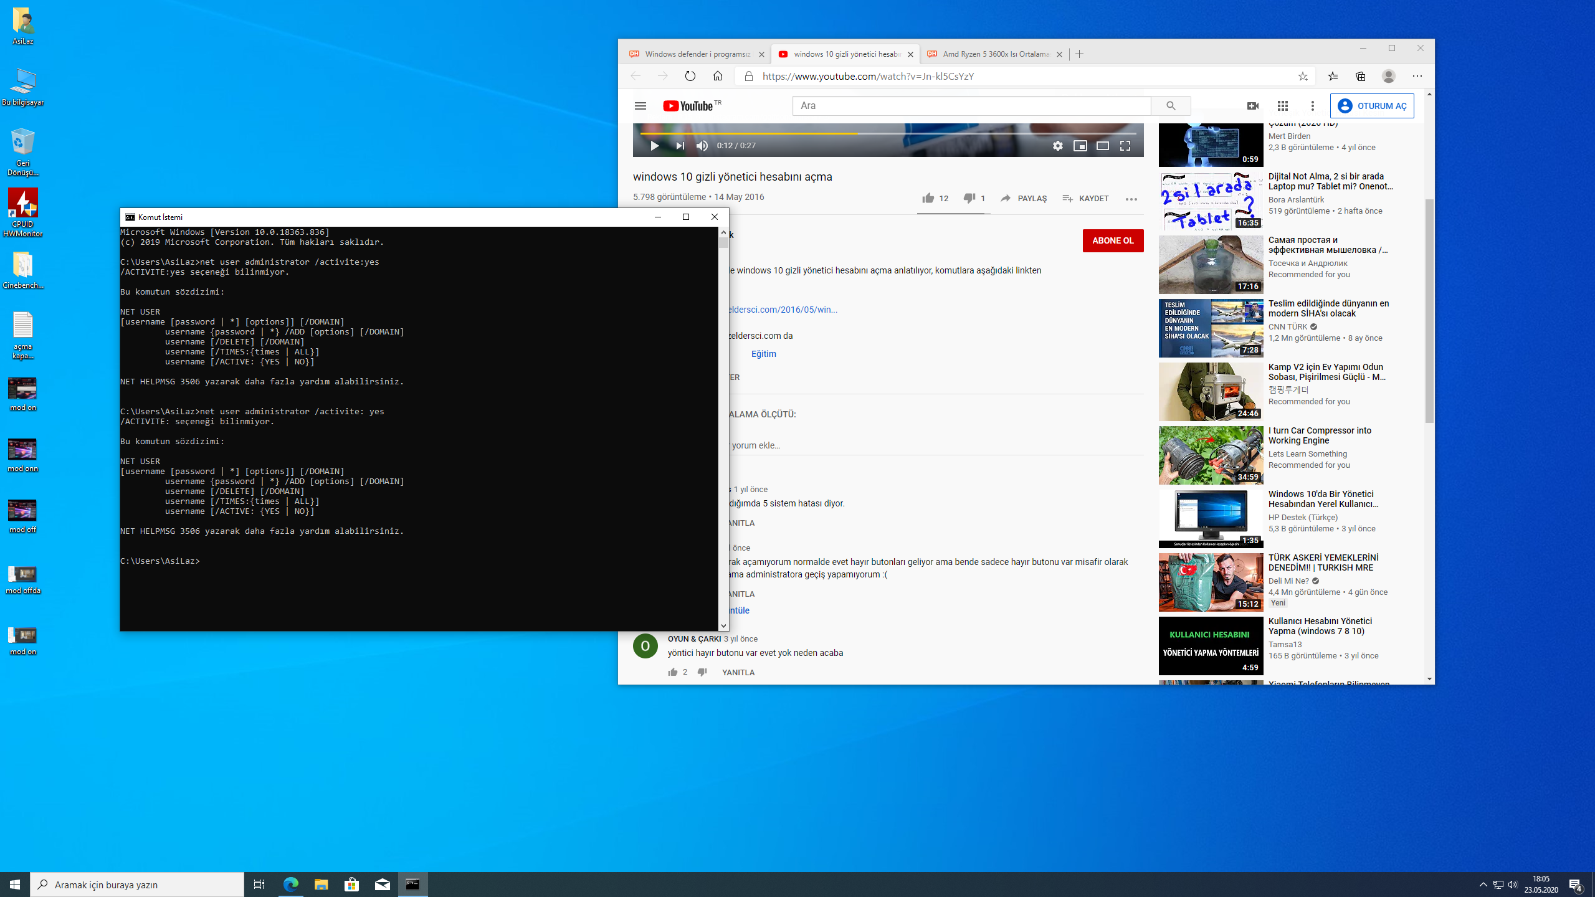
Task: Like the OYUN & ÇARKI comment
Action: [672, 672]
